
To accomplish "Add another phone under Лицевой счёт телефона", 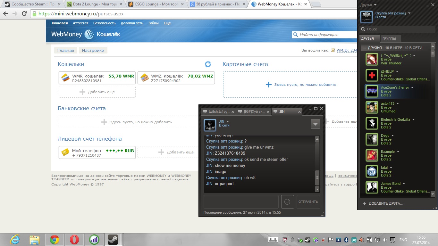I will [x=176, y=152].
